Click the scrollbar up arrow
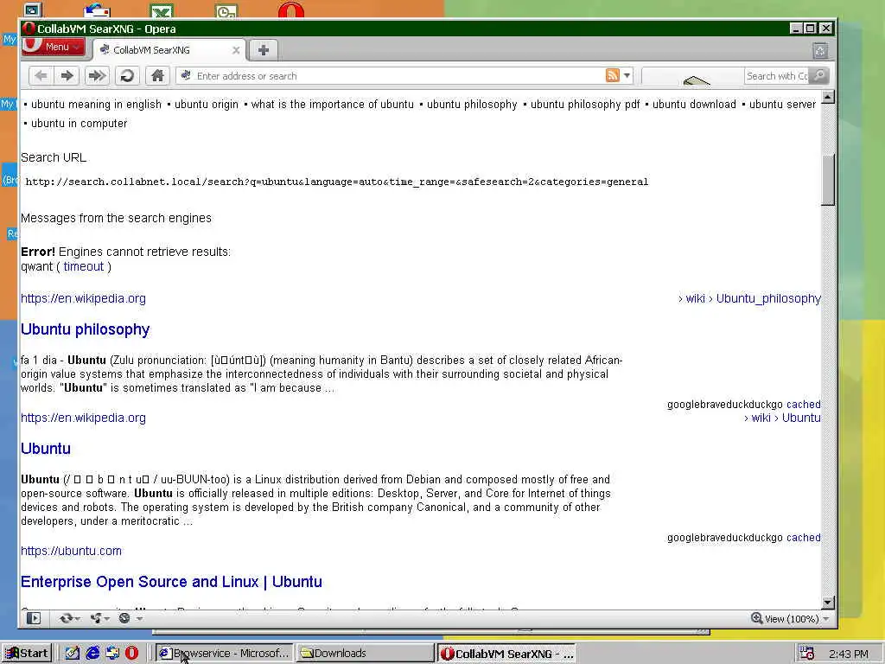The width and height of the screenshot is (885, 664). tap(827, 97)
